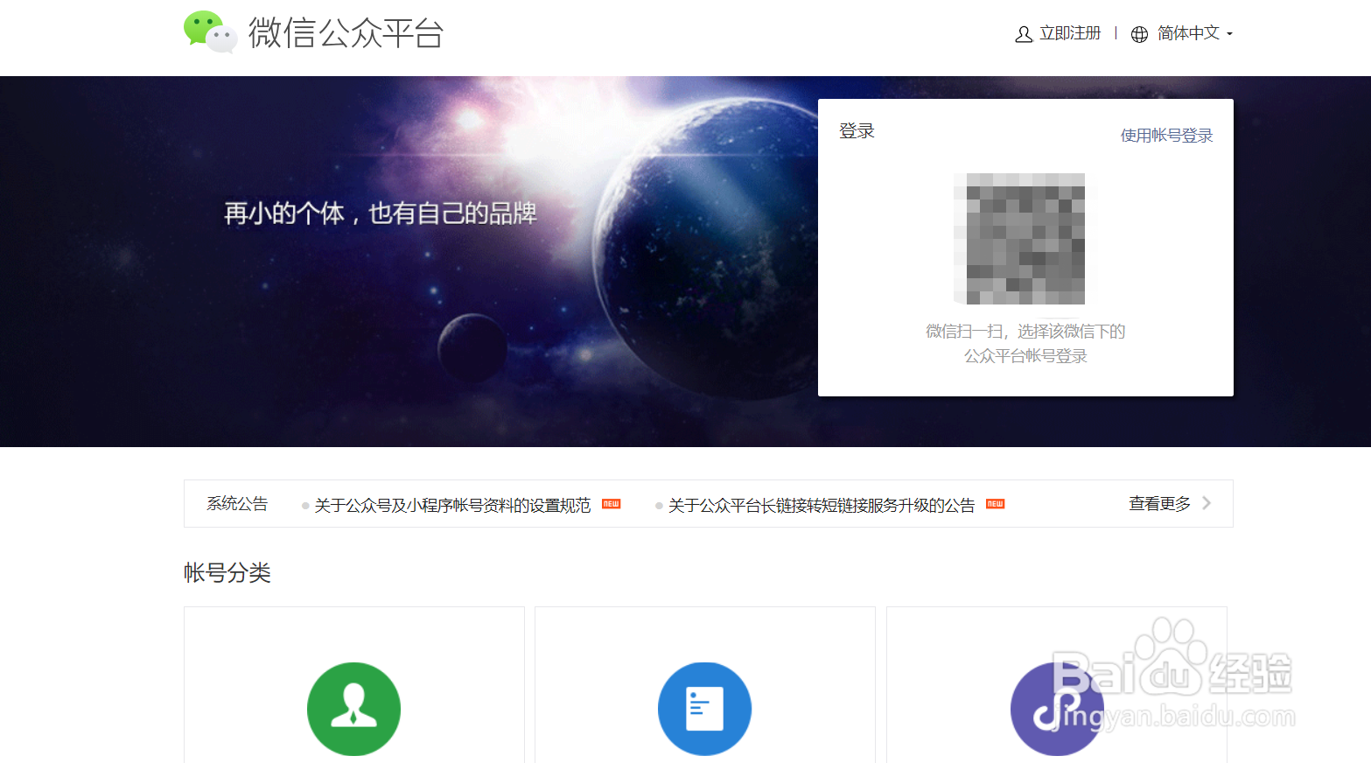Open announcement 关于公众号及小程序帐号资料的设置规范
Screen dimensions: 1371x763
452,505
